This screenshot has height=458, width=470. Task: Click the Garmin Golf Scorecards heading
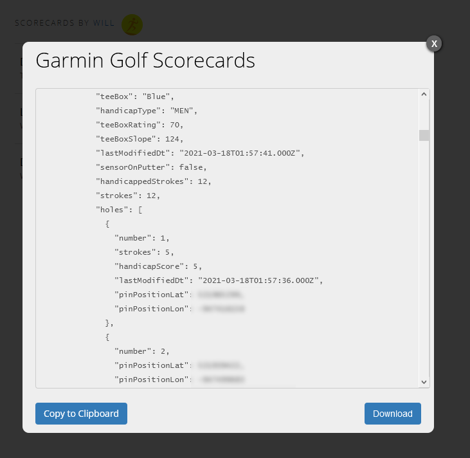pyautogui.click(x=145, y=60)
